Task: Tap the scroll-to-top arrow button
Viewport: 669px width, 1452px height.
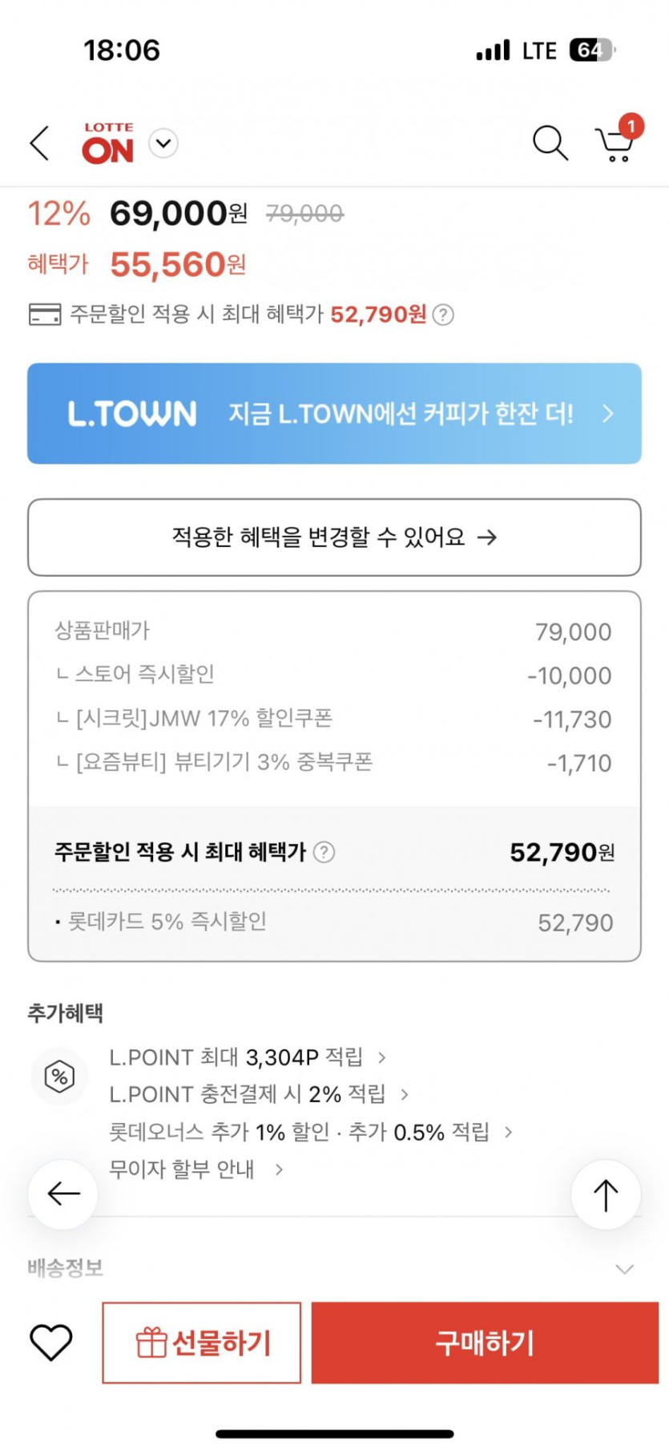Action: 606,1194
